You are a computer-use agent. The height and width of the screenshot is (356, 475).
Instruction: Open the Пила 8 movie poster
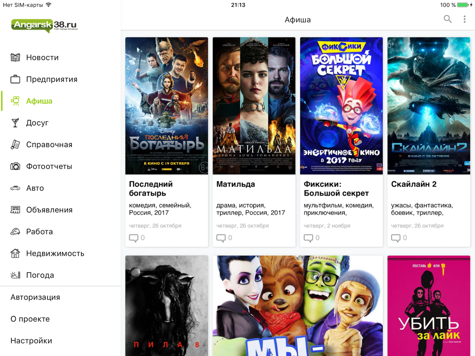(x=167, y=306)
